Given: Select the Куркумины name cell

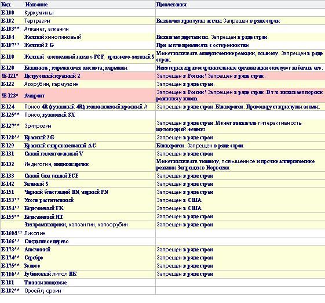Looking at the screenshot, I should 39,13.
